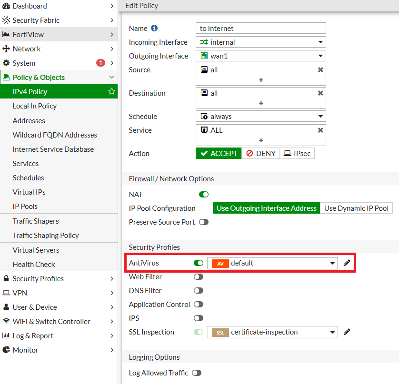
Task: Enable the DNS Filter toggle
Action: click(199, 290)
